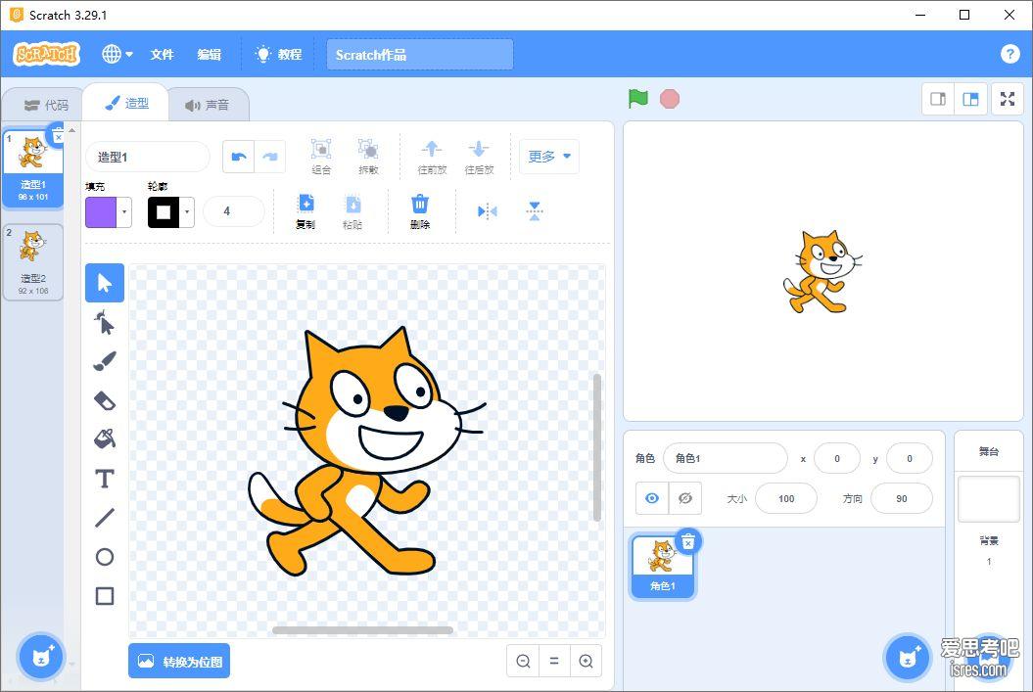The image size is (1033, 692).
Task: Click the outline width field showing 4
Action: click(234, 211)
